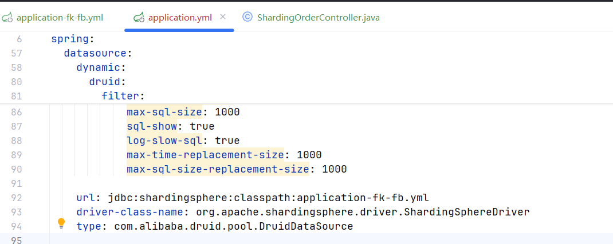Open the ShardingOrderController.java tab
613x244 pixels.
click(x=319, y=18)
